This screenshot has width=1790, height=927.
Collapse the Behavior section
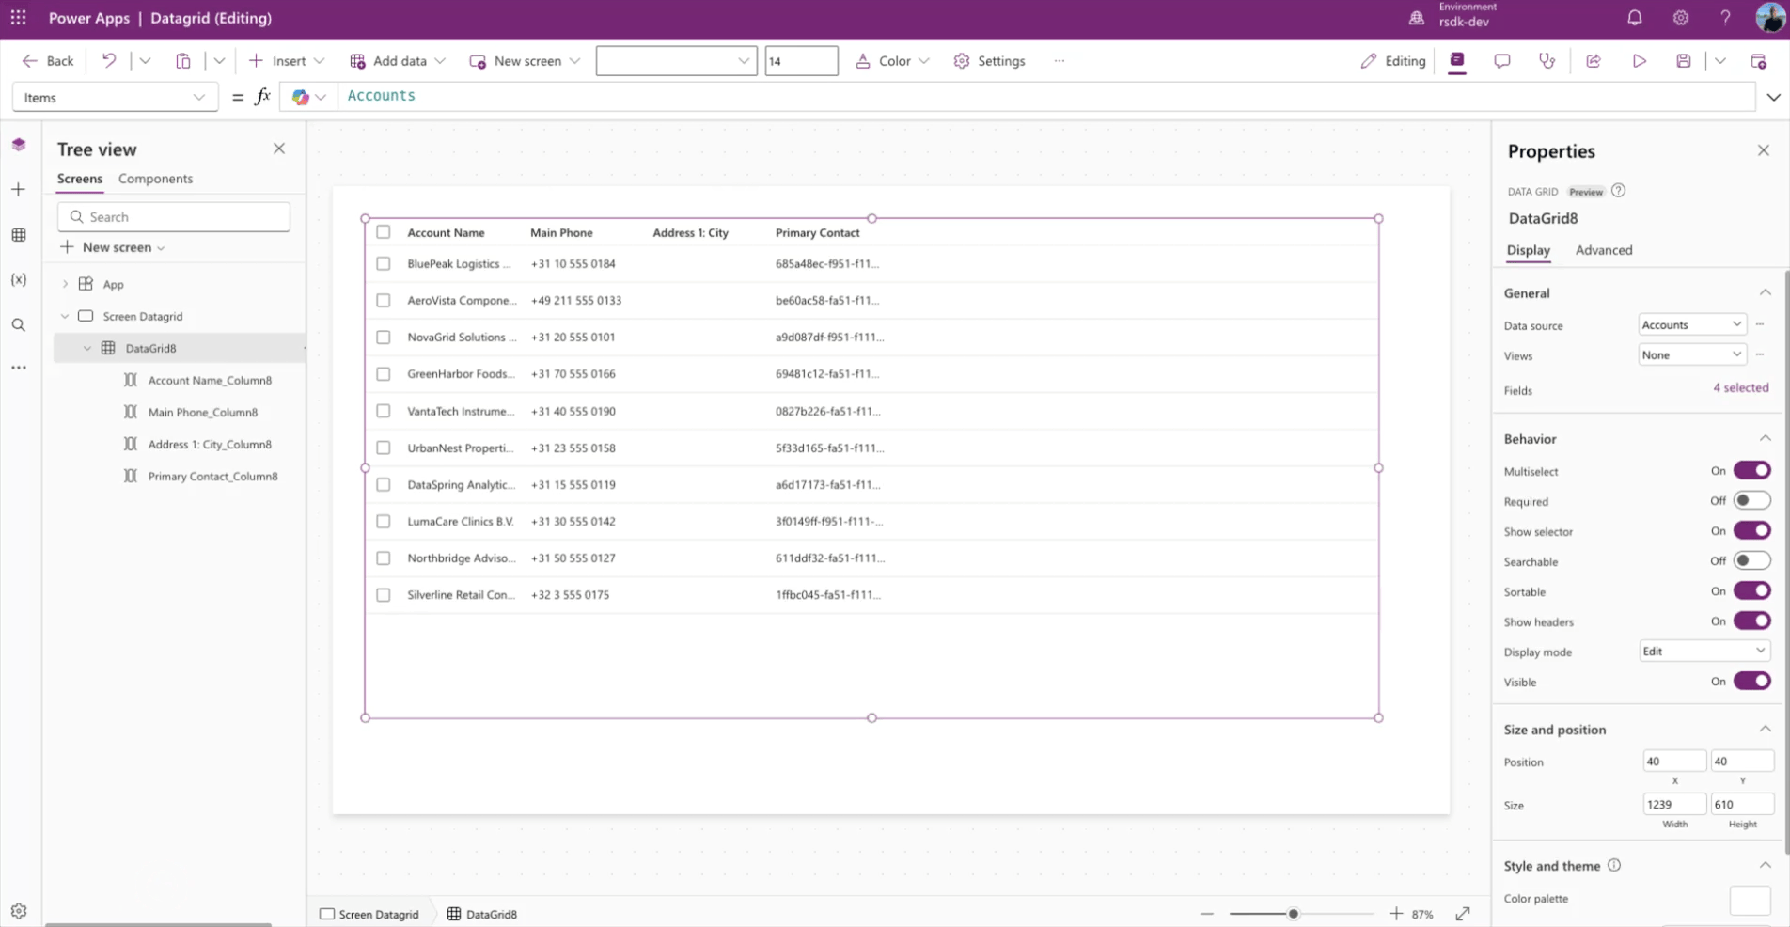click(x=1765, y=439)
